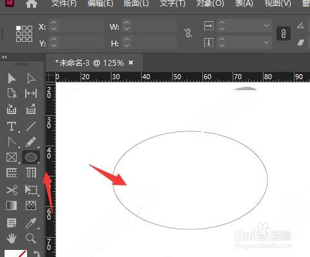Select the Gradient Feather tool

[31, 205]
